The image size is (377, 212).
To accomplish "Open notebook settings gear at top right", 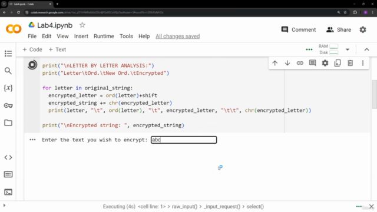I will point(363,29).
